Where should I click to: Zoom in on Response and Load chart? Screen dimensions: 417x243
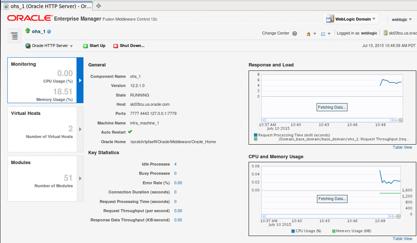[x=401, y=120]
